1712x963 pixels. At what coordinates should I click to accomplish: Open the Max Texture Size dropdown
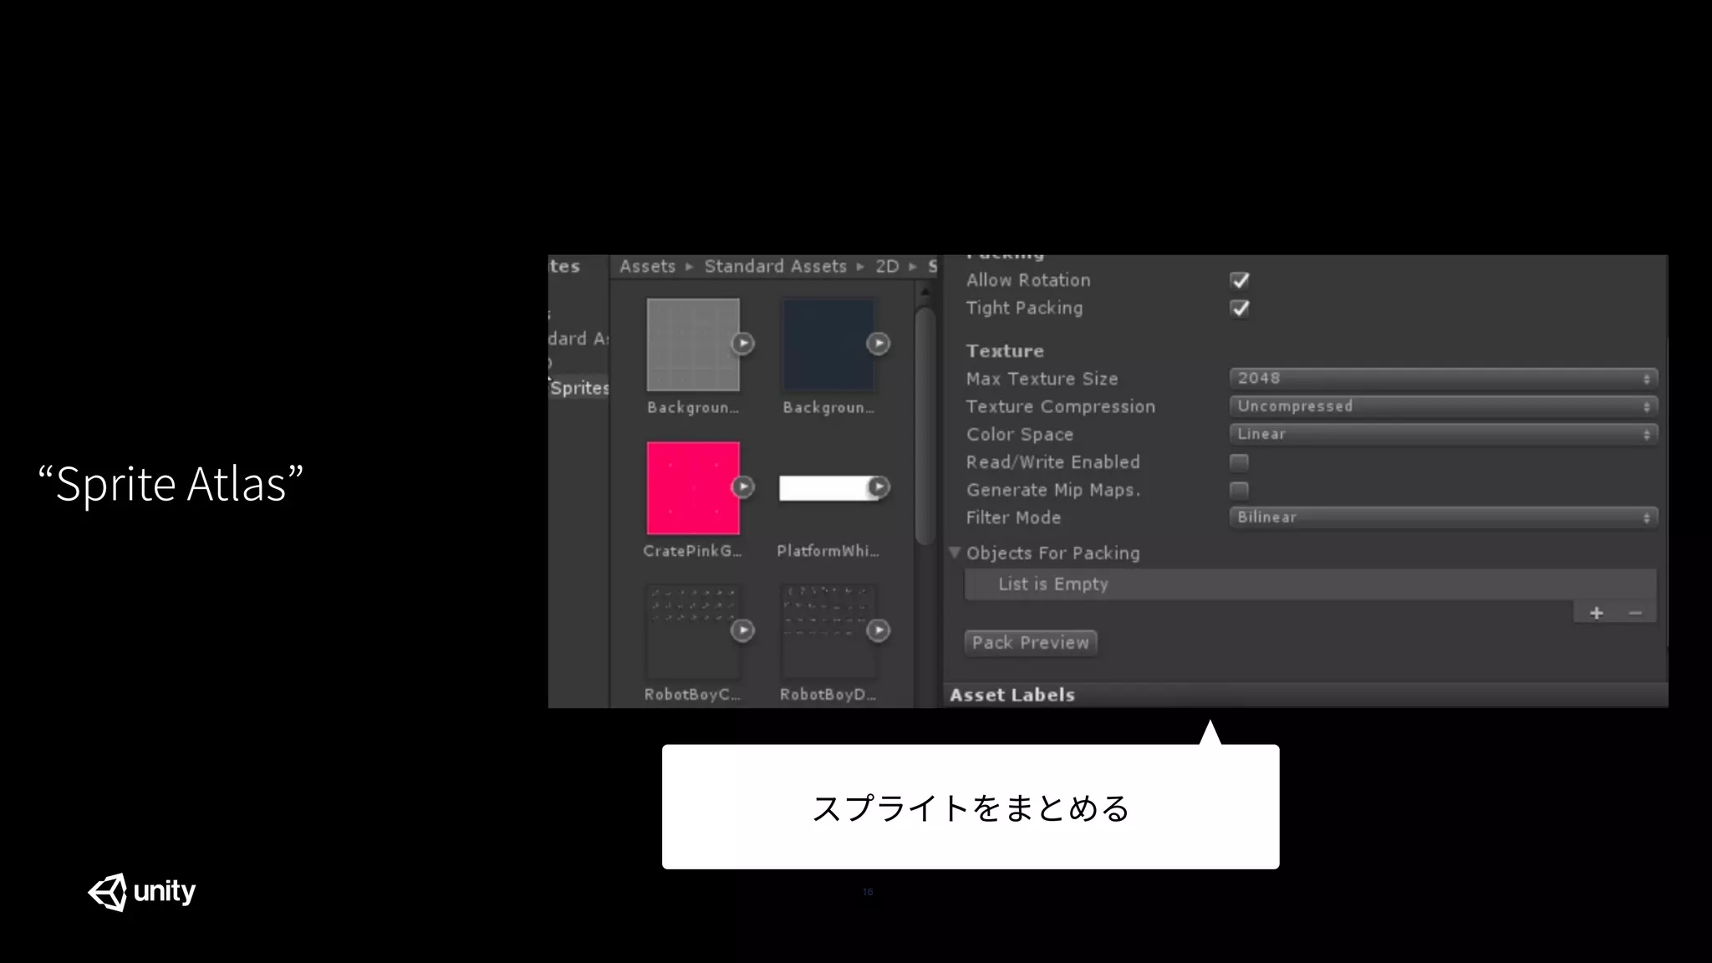point(1443,379)
